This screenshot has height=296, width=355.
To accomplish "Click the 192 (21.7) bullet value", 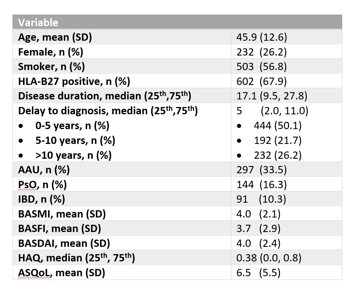I will pos(277,140).
